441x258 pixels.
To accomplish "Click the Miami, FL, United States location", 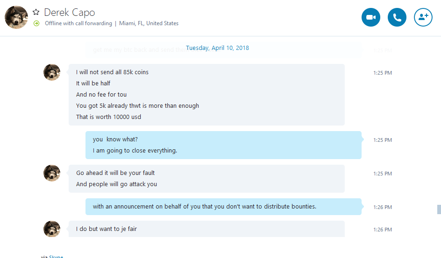I will pos(149,23).
